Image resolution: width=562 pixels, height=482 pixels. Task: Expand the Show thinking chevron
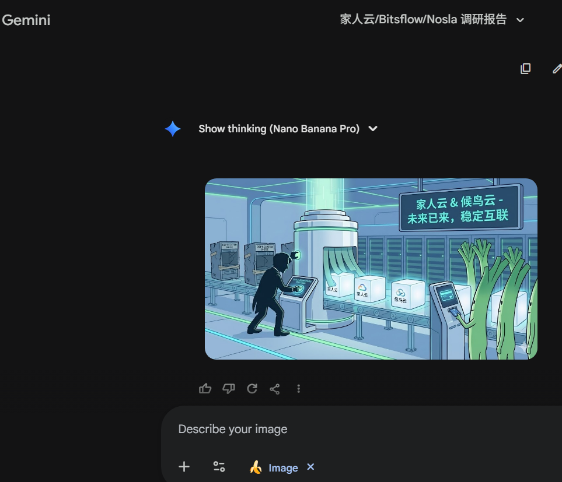373,128
